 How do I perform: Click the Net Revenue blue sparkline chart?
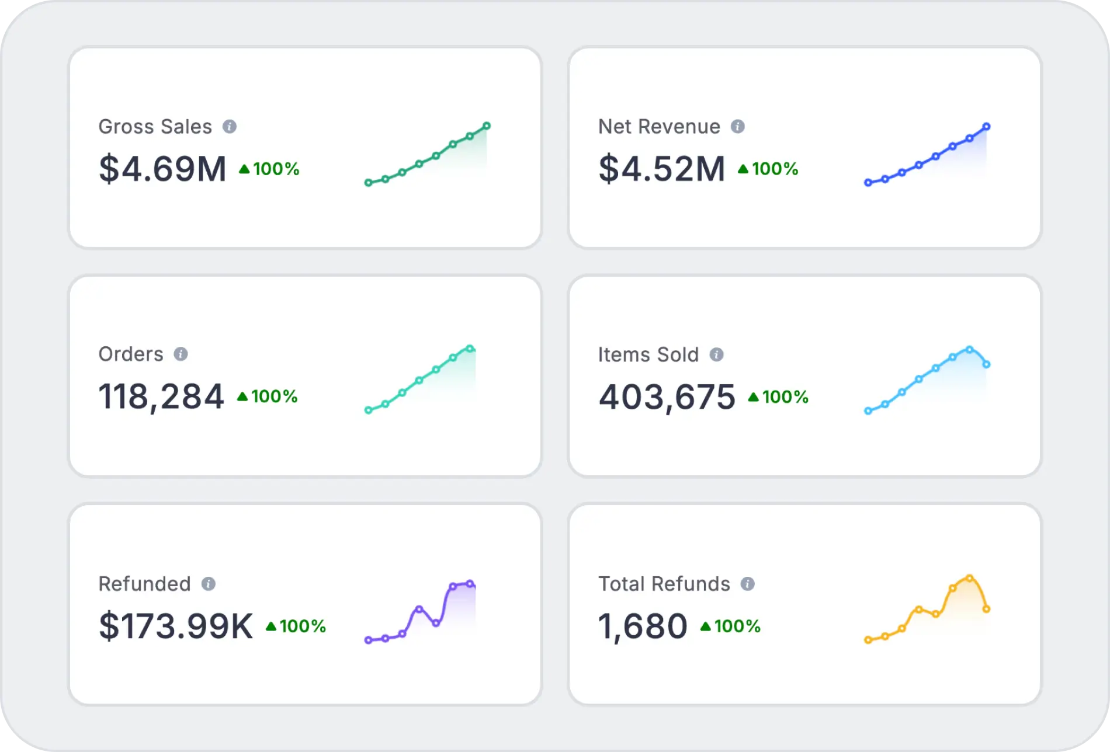[927, 155]
